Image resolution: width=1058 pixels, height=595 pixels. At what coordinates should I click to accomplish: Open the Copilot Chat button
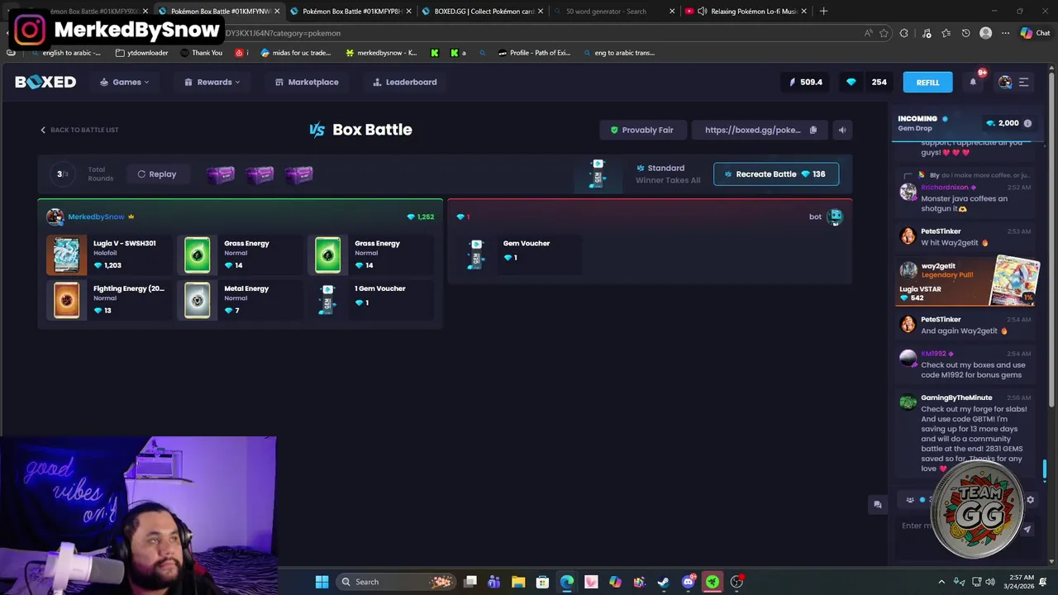(1037, 33)
